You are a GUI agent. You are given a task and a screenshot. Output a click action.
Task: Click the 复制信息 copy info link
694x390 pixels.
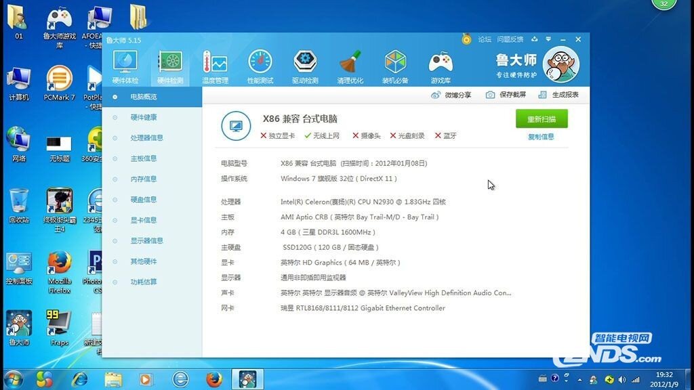click(541, 137)
